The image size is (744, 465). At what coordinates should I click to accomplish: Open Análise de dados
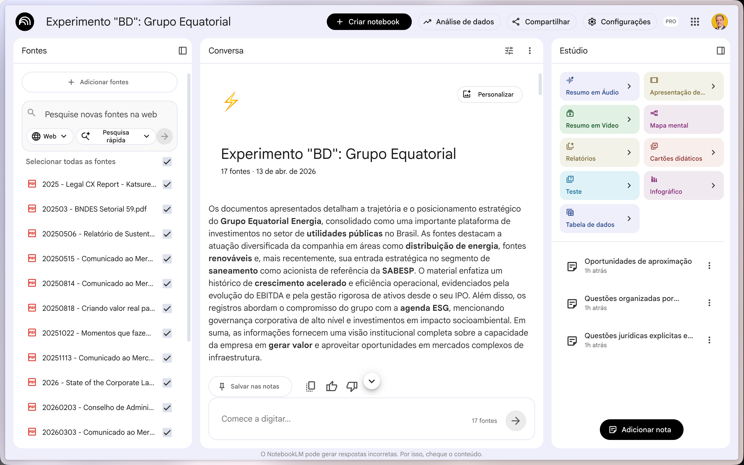tap(459, 22)
